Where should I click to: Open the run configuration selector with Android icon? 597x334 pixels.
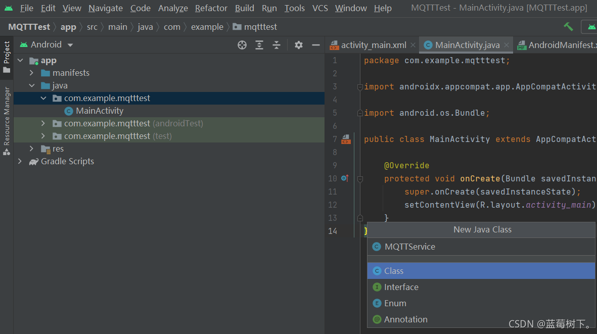(590, 27)
